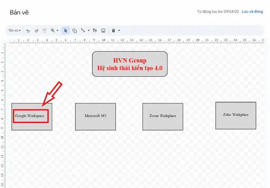
Task: Click the zoom magnifier icon
Action: [53, 30]
